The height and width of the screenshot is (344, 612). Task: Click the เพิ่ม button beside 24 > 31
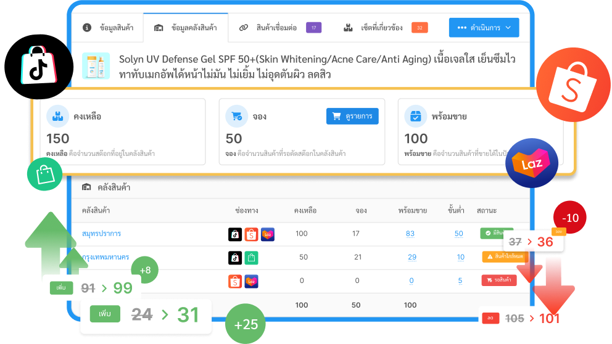(x=105, y=314)
